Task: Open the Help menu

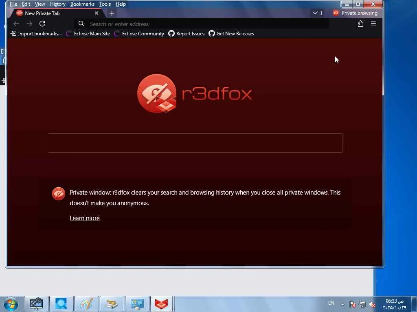Action: click(121, 4)
